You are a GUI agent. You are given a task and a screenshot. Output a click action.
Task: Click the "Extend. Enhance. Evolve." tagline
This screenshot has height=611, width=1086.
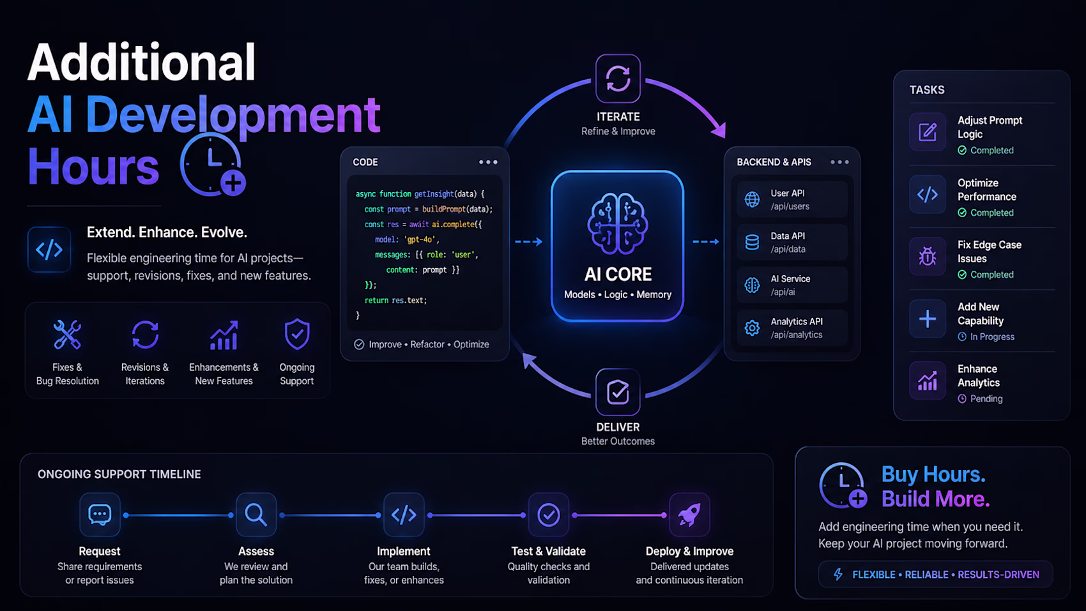coord(167,232)
